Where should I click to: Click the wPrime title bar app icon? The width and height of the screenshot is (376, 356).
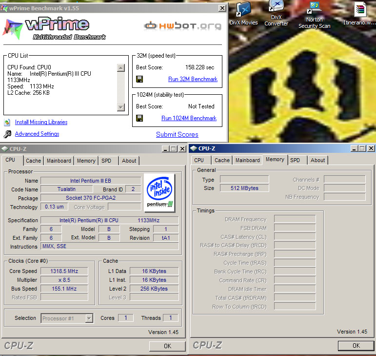point(4,8)
